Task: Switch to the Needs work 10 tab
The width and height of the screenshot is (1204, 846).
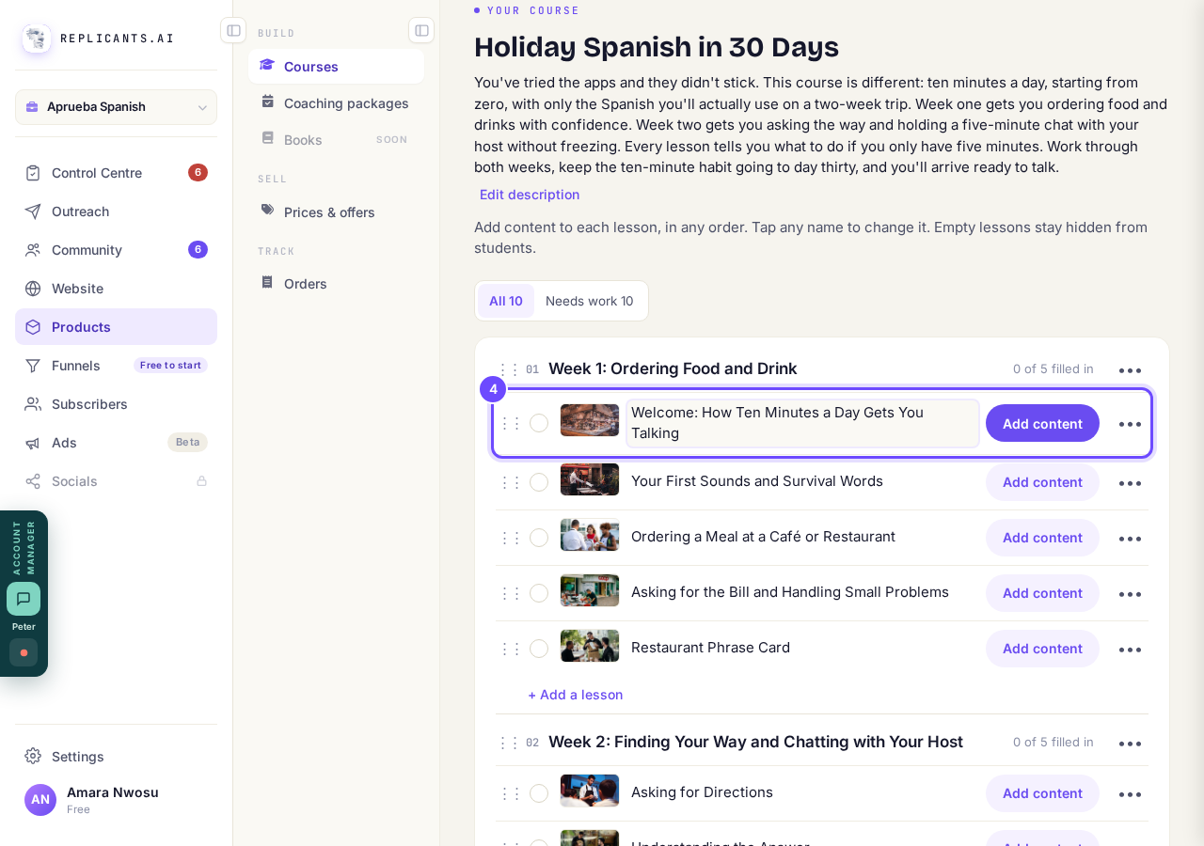Action: coord(590,301)
